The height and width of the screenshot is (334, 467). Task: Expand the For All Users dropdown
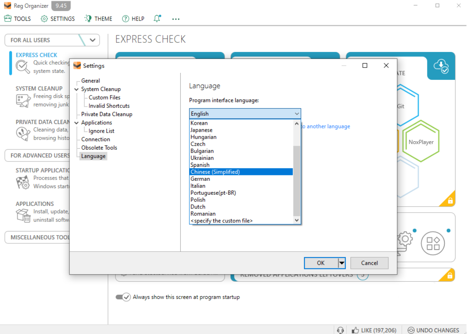pos(92,40)
